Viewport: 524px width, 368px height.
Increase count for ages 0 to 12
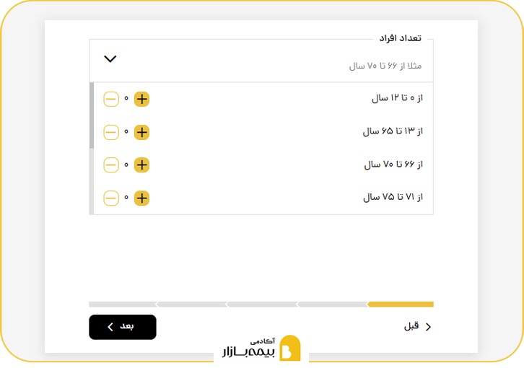coord(142,99)
